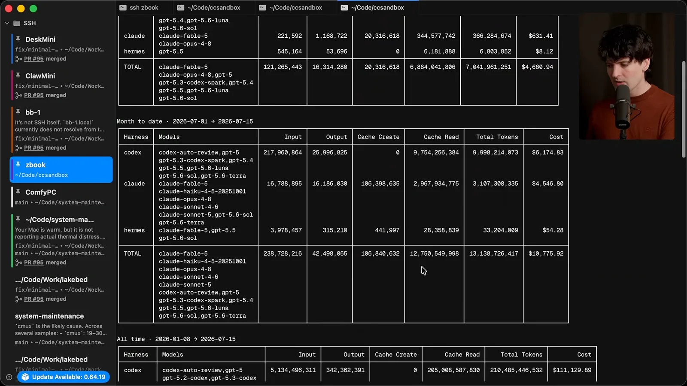The height and width of the screenshot is (386, 687).
Task: Click the 'All time' heading line
Action: (x=176, y=339)
